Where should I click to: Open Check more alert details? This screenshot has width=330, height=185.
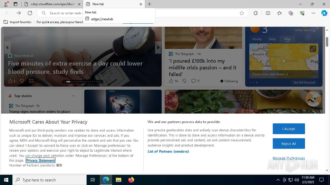[x=270, y=74]
